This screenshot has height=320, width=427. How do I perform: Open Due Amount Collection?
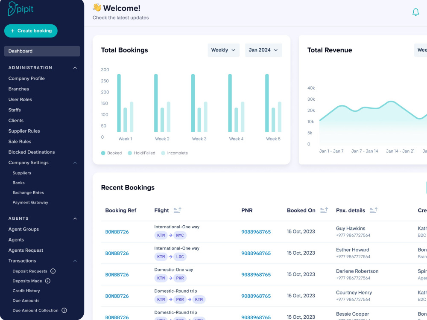[x=35, y=311]
